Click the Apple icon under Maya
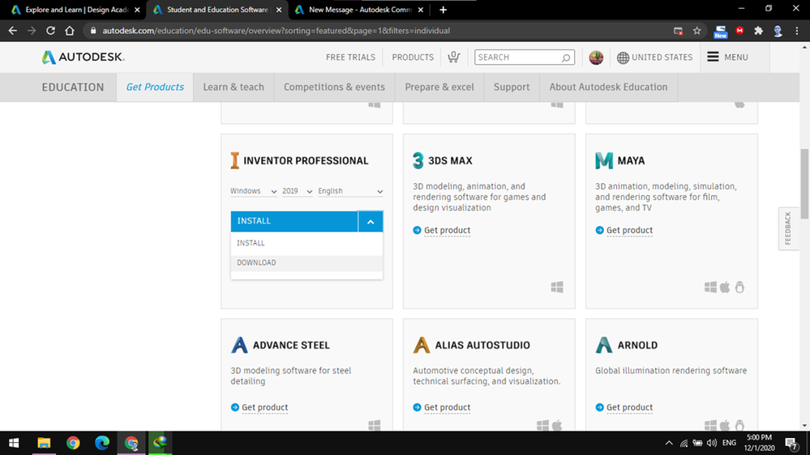 [725, 287]
